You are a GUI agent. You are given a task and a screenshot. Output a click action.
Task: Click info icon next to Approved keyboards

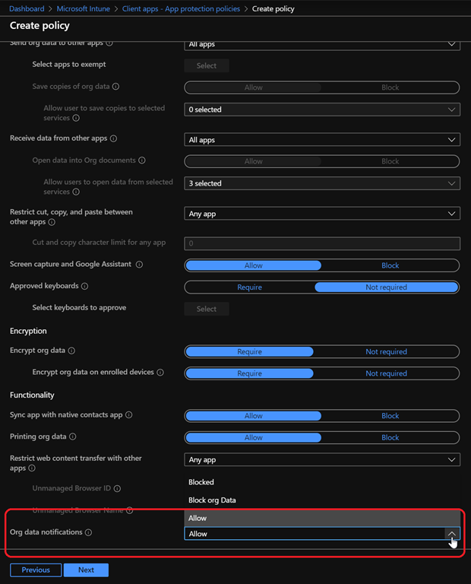coord(84,287)
